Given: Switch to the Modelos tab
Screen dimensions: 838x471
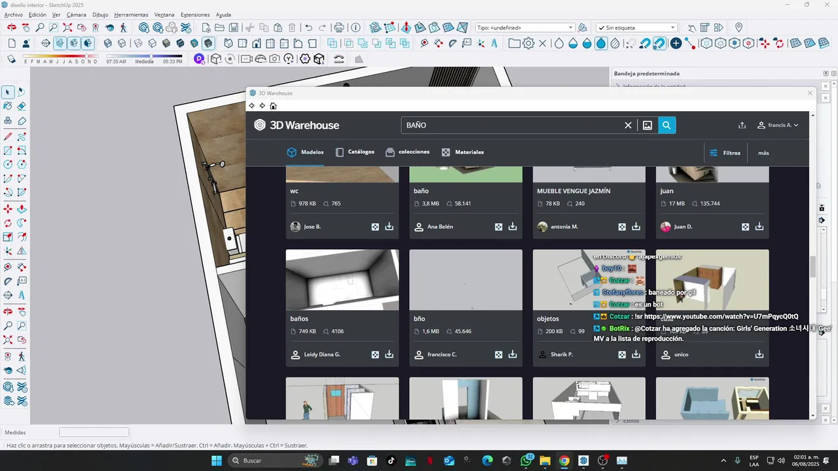Looking at the screenshot, I should [x=305, y=152].
